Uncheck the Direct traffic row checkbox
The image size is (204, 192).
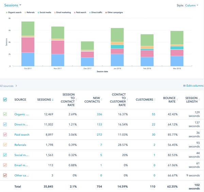tap(5, 124)
